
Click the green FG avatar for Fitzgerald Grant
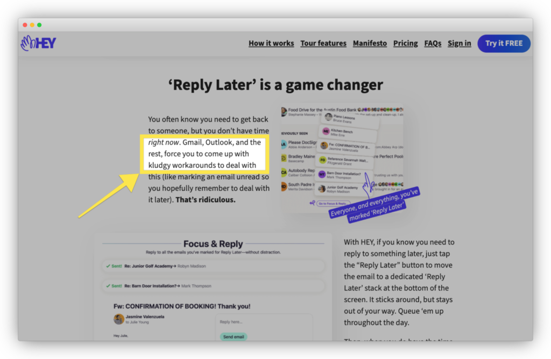click(x=323, y=160)
